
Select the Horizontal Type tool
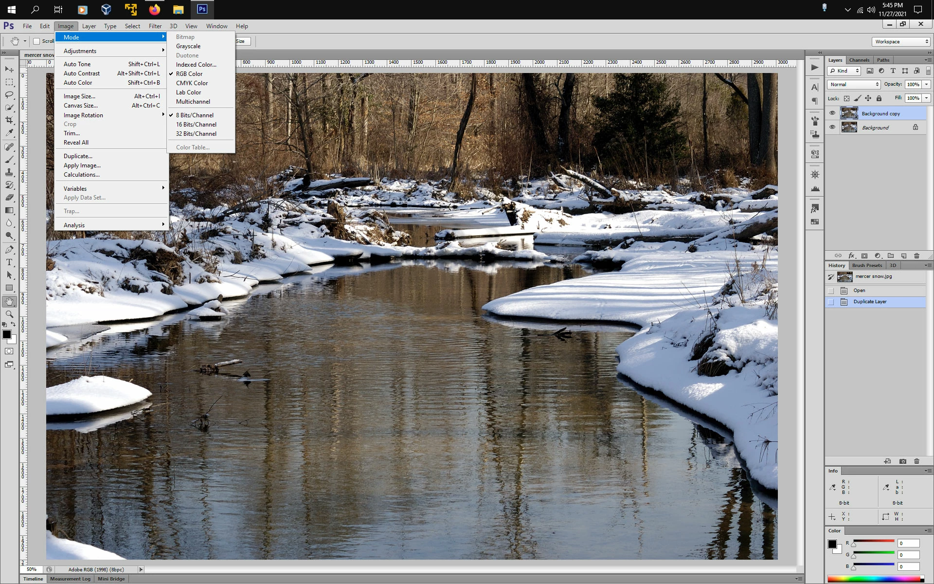click(x=9, y=262)
